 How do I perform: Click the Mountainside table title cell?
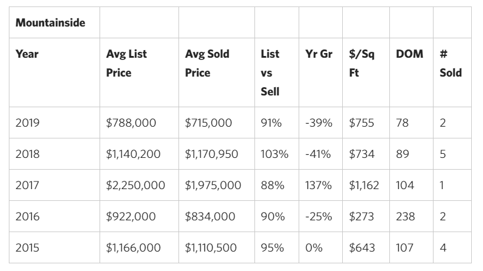(54, 22)
